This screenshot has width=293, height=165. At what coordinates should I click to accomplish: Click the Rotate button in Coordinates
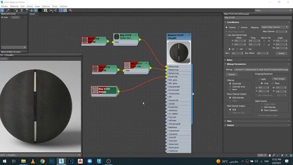tap(282, 53)
